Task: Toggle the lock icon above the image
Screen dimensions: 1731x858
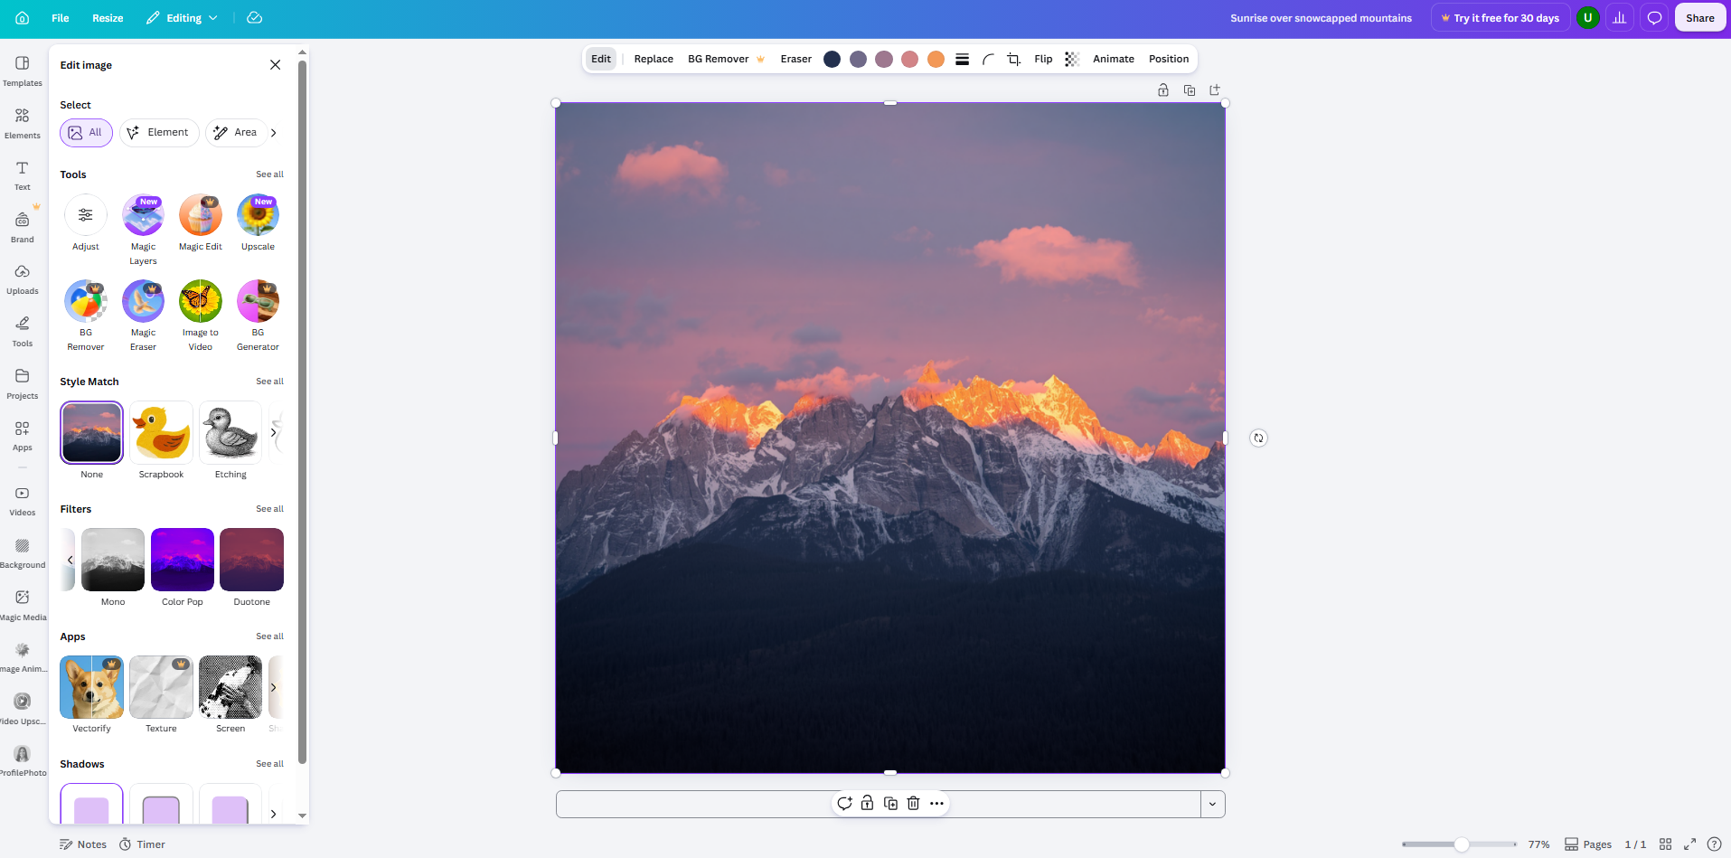Action: [x=1163, y=90]
